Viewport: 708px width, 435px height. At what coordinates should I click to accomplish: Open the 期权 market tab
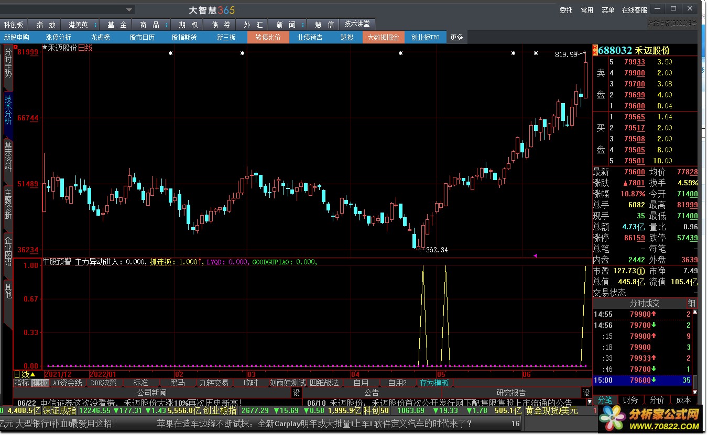[x=188, y=25]
